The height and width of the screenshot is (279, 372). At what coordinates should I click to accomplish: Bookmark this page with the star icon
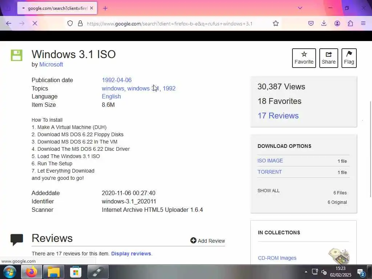coord(275,24)
